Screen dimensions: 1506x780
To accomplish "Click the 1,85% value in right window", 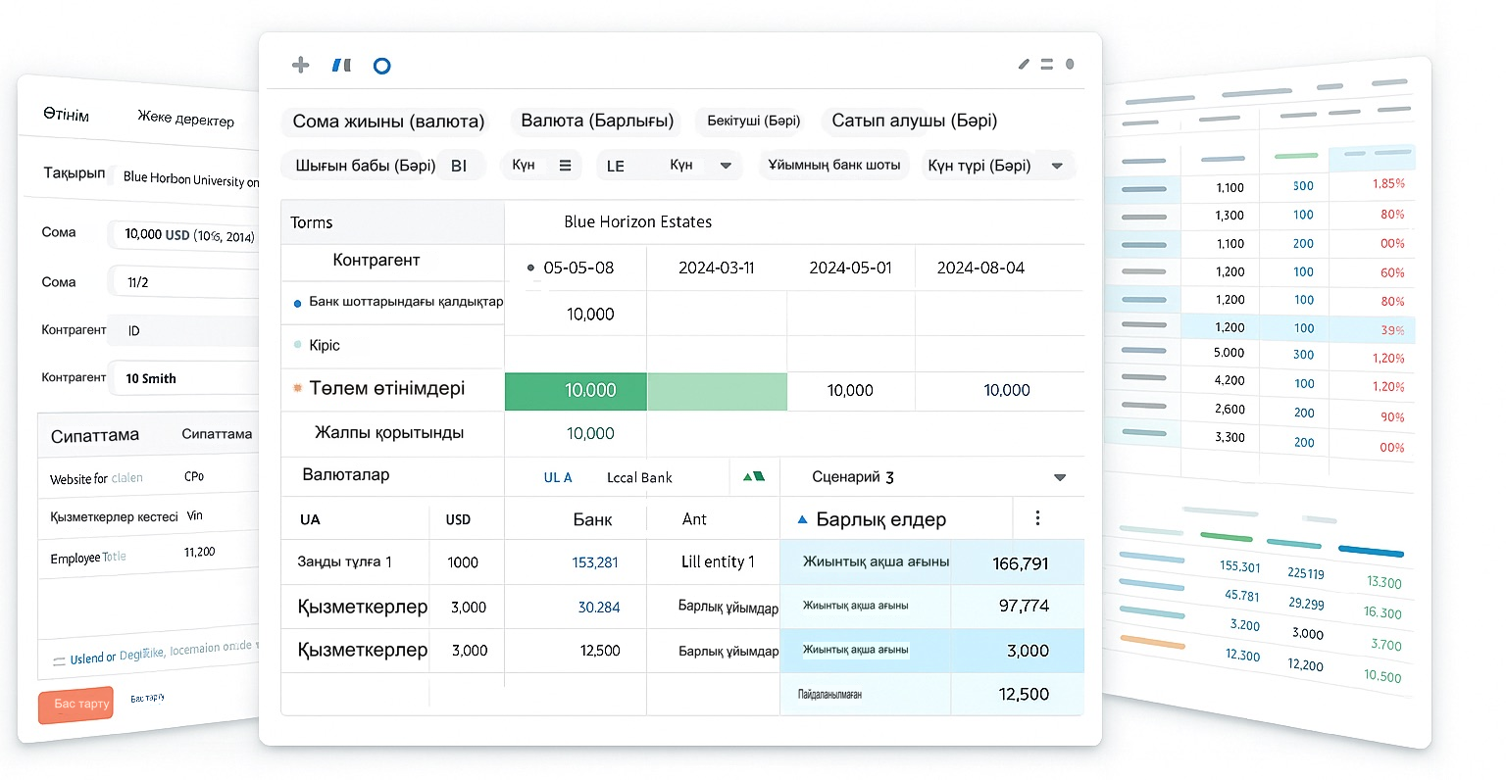I will click(1388, 183).
